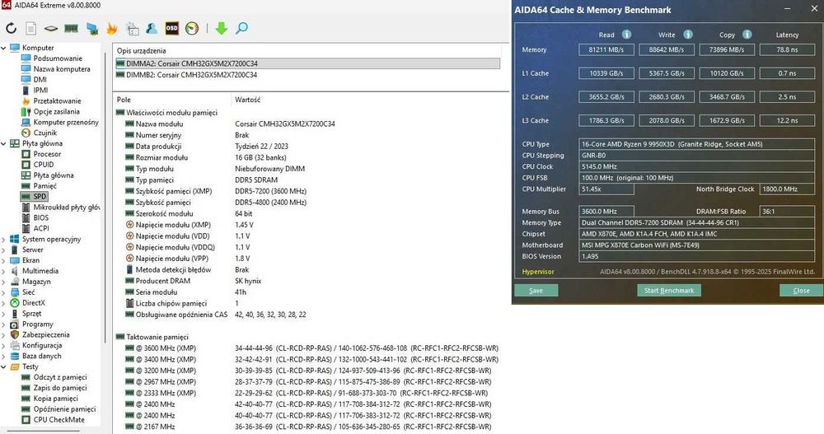Open the Report page icon in toolbar
The image size is (824, 434).
pos(31,28)
